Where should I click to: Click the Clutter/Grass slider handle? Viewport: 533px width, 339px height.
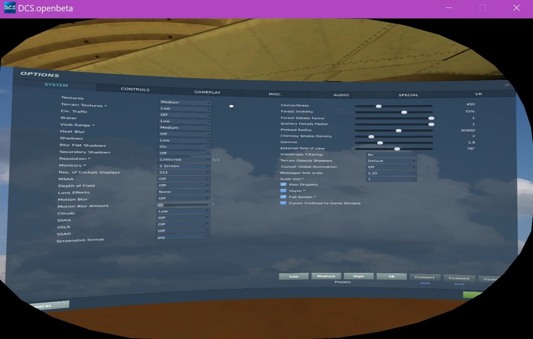(378, 106)
